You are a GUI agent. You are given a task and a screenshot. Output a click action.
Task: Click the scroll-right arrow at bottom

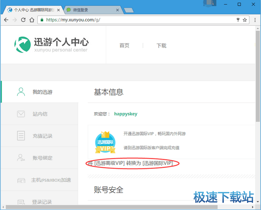click(x=253, y=207)
